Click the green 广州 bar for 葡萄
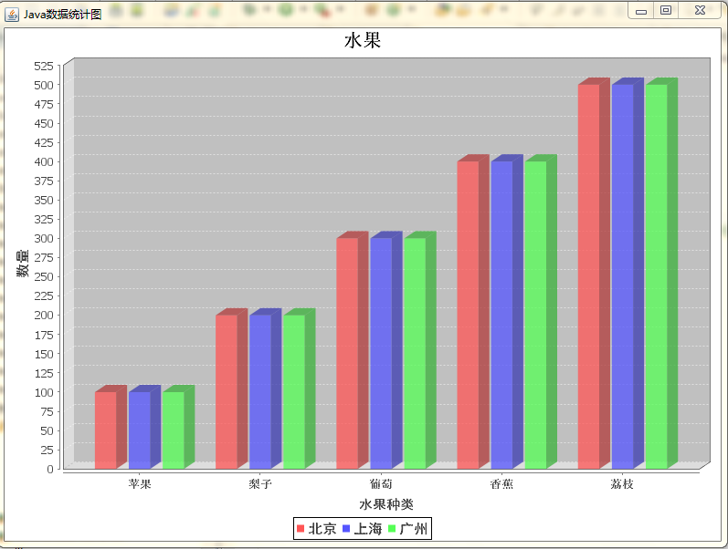The image size is (728, 549). click(x=415, y=353)
